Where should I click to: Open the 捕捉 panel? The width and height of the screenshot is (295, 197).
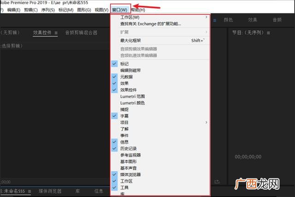(x=160, y=109)
